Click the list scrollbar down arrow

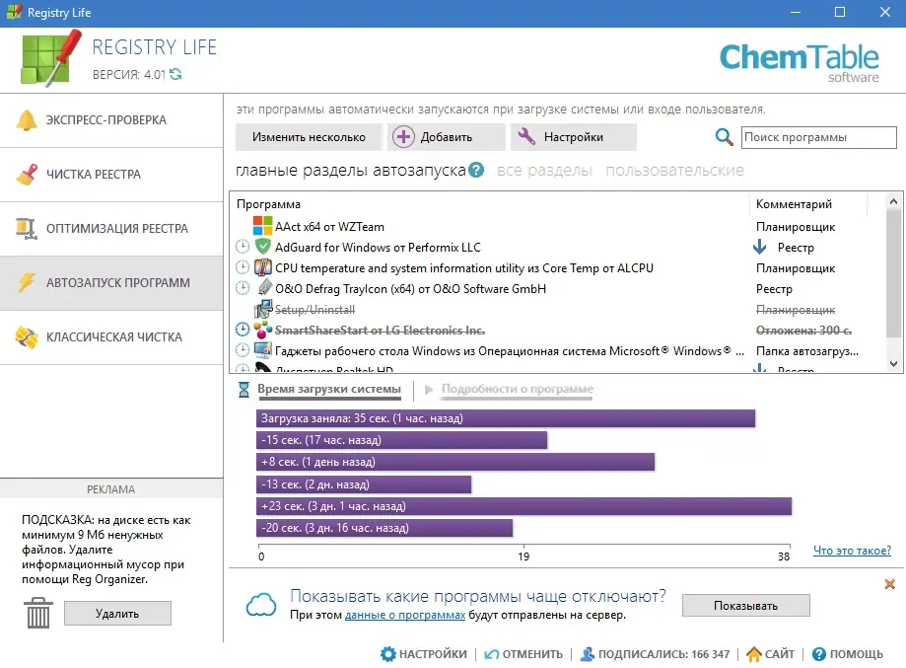[x=893, y=364]
